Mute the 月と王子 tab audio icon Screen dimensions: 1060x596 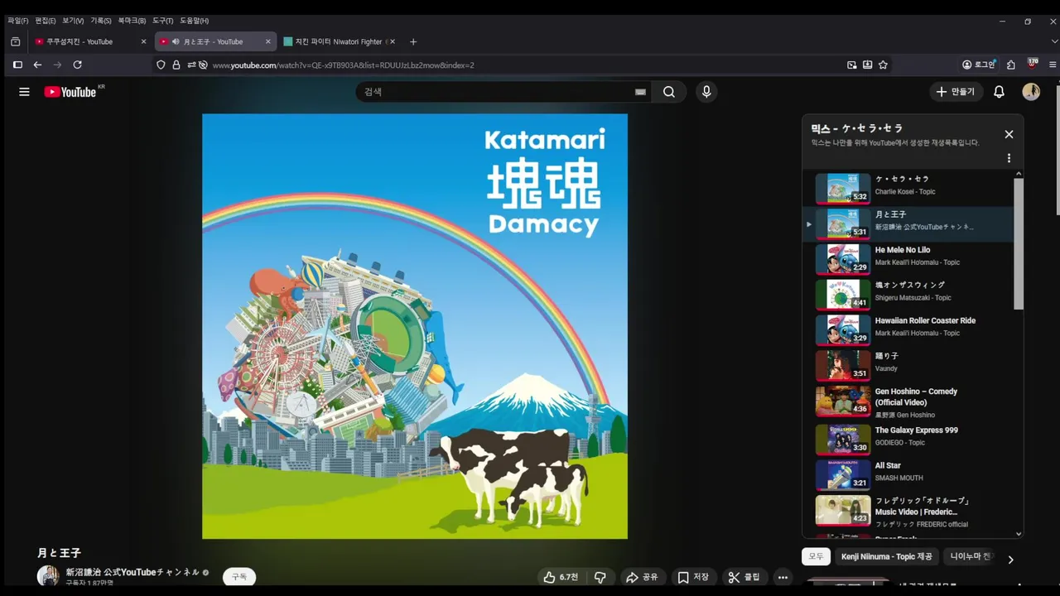(175, 41)
